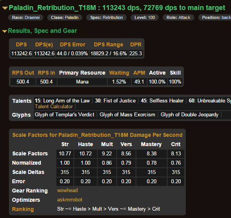Click the RPS In column header
The height and width of the screenshot is (218, 231).
click(x=46, y=73)
